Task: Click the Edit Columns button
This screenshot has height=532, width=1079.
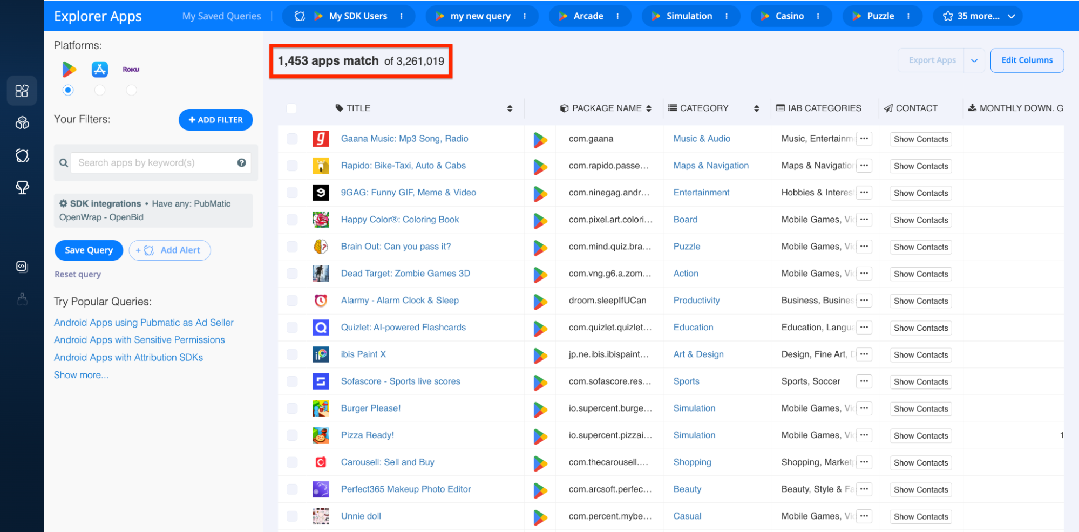Action: [x=1027, y=60]
